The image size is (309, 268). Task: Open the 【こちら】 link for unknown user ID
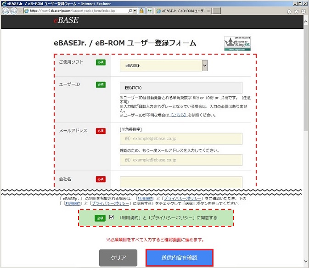(x=178, y=115)
